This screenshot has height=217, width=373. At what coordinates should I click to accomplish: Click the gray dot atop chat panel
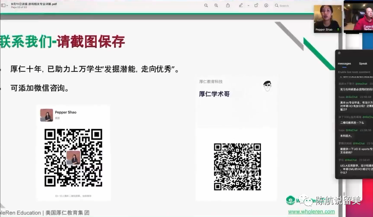tap(339, 53)
